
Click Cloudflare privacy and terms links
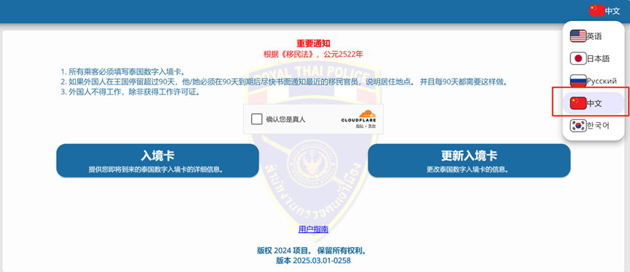coord(366,127)
